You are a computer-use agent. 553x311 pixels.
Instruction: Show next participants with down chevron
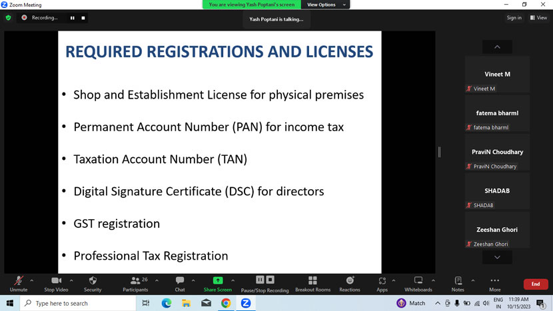click(497, 258)
